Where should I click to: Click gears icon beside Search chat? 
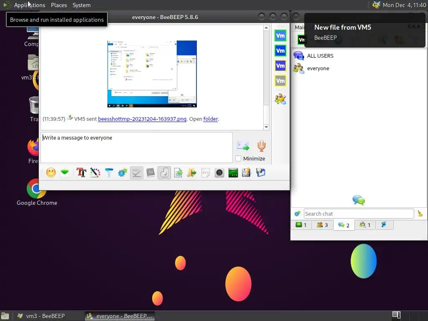[x=297, y=214]
